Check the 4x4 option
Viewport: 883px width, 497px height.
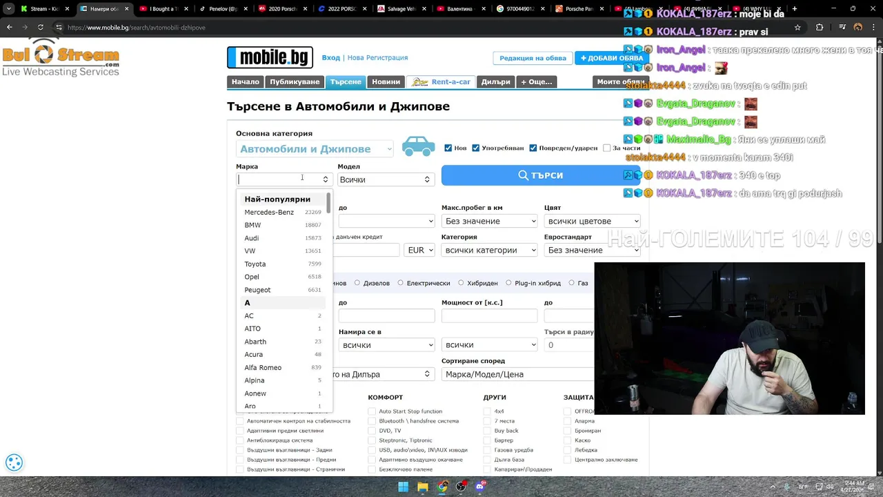(x=488, y=411)
